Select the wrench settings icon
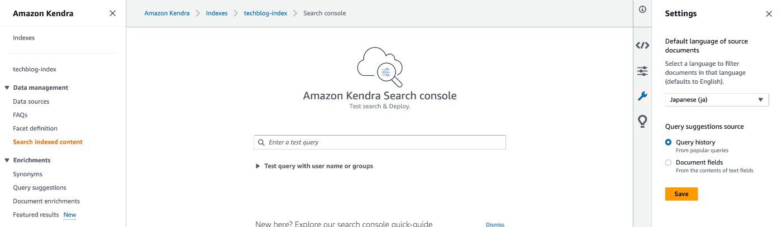Screen dimensions: 782x227 642,96
